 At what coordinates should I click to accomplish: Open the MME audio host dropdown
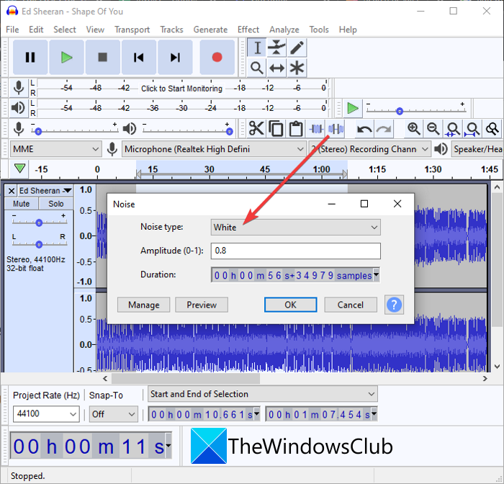[55, 149]
